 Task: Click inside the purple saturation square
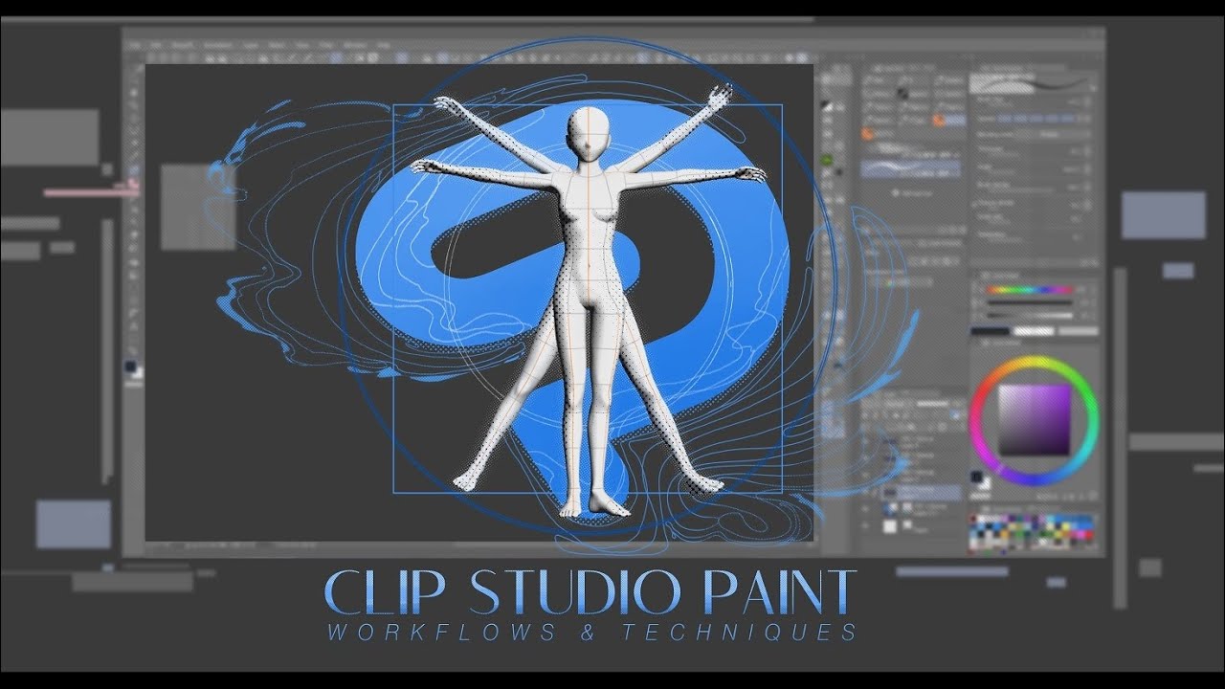(x=1035, y=421)
